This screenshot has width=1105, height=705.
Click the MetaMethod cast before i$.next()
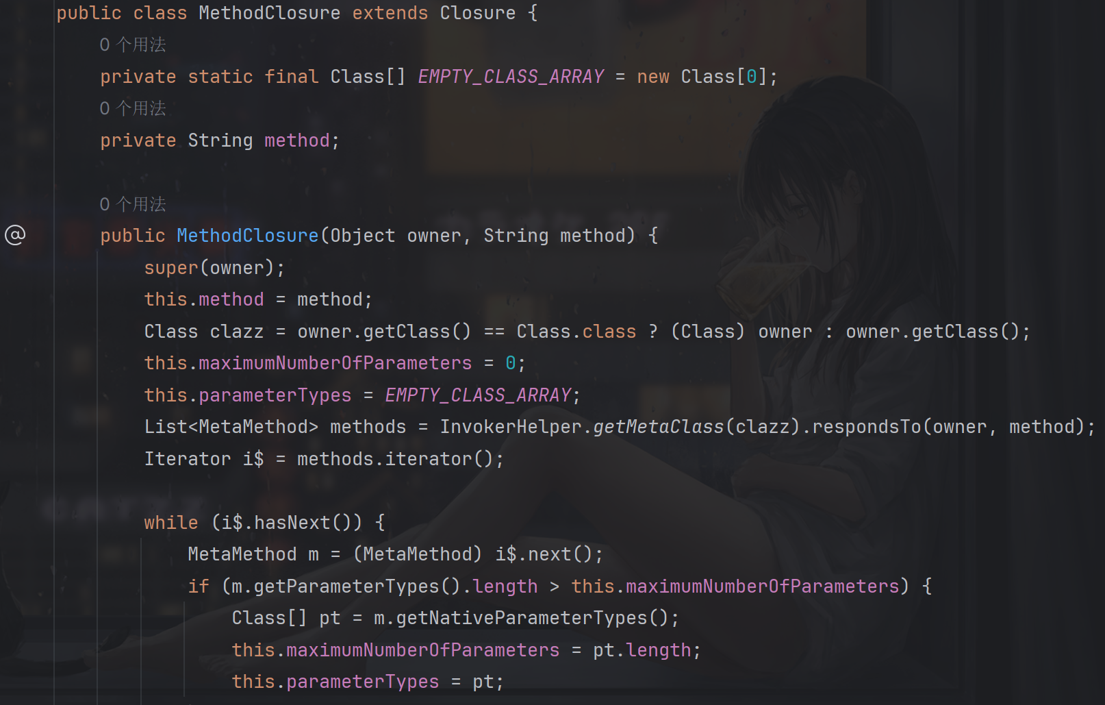418,554
